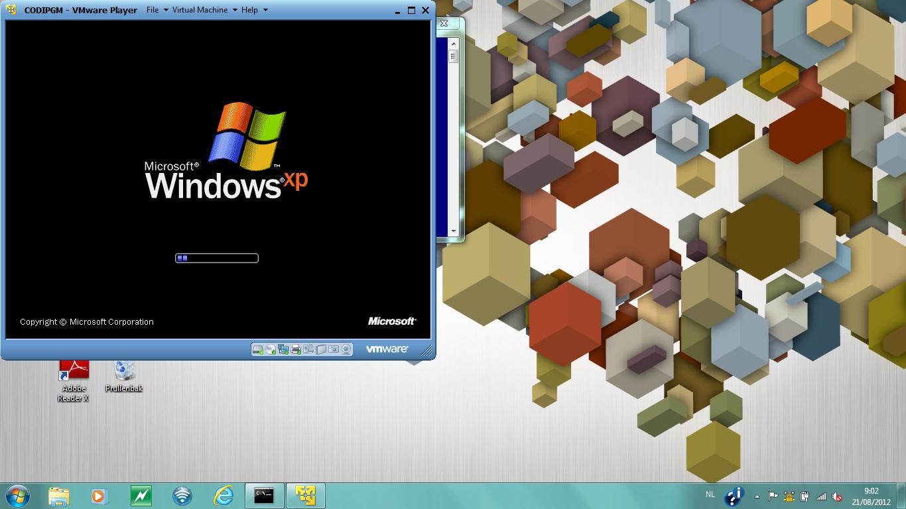Switch to the command prompt taskbar button
This screenshot has width=906, height=509.
[265, 496]
